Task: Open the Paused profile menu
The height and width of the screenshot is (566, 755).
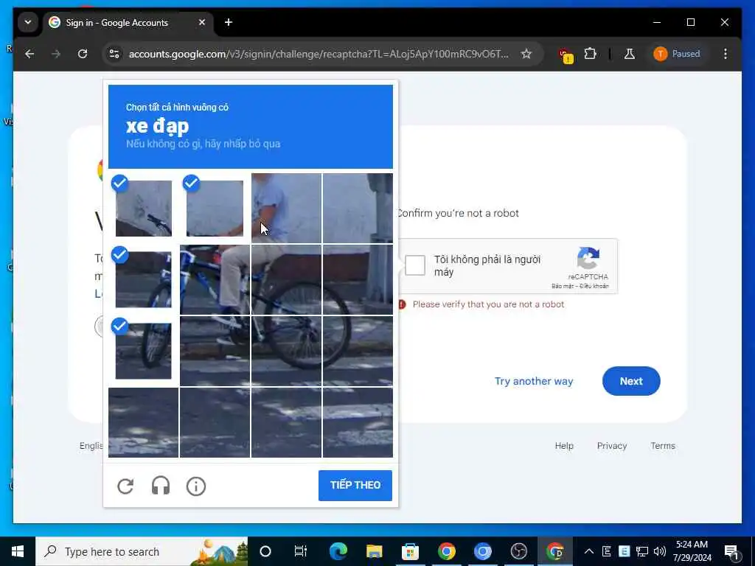Action: tap(677, 54)
